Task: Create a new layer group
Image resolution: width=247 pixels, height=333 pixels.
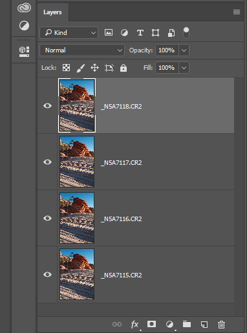Action: (187, 324)
